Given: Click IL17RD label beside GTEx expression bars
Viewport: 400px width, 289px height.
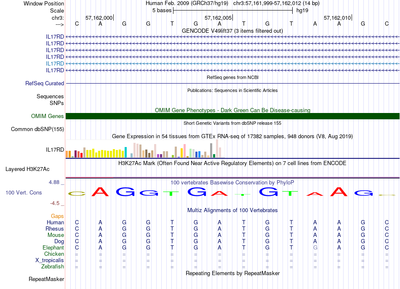Looking at the screenshot, I should click(55, 150).
